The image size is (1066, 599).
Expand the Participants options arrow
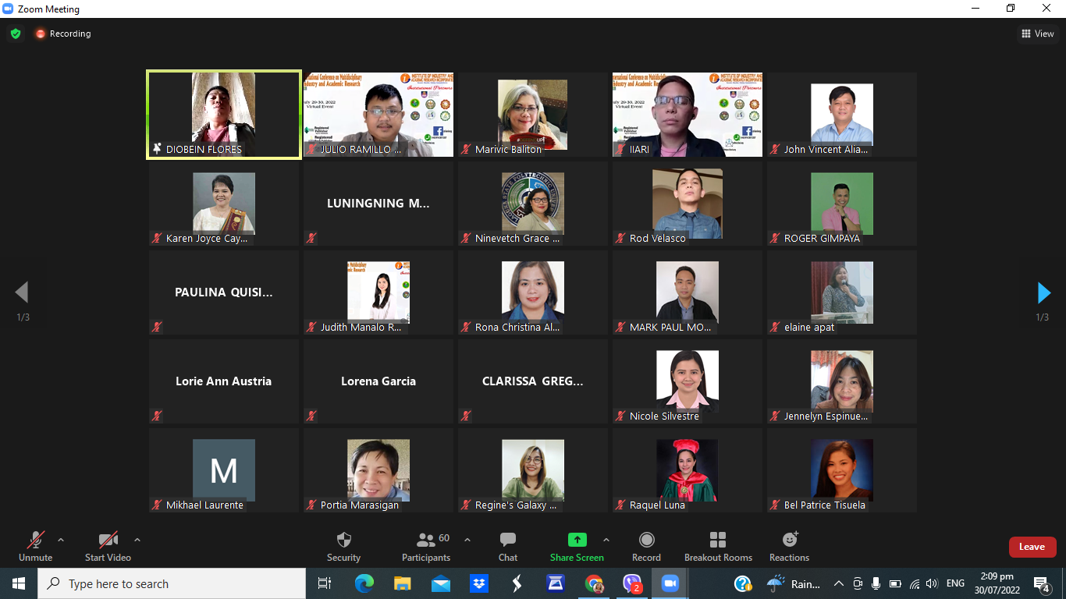pyautogui.click(x=467, y=539)
